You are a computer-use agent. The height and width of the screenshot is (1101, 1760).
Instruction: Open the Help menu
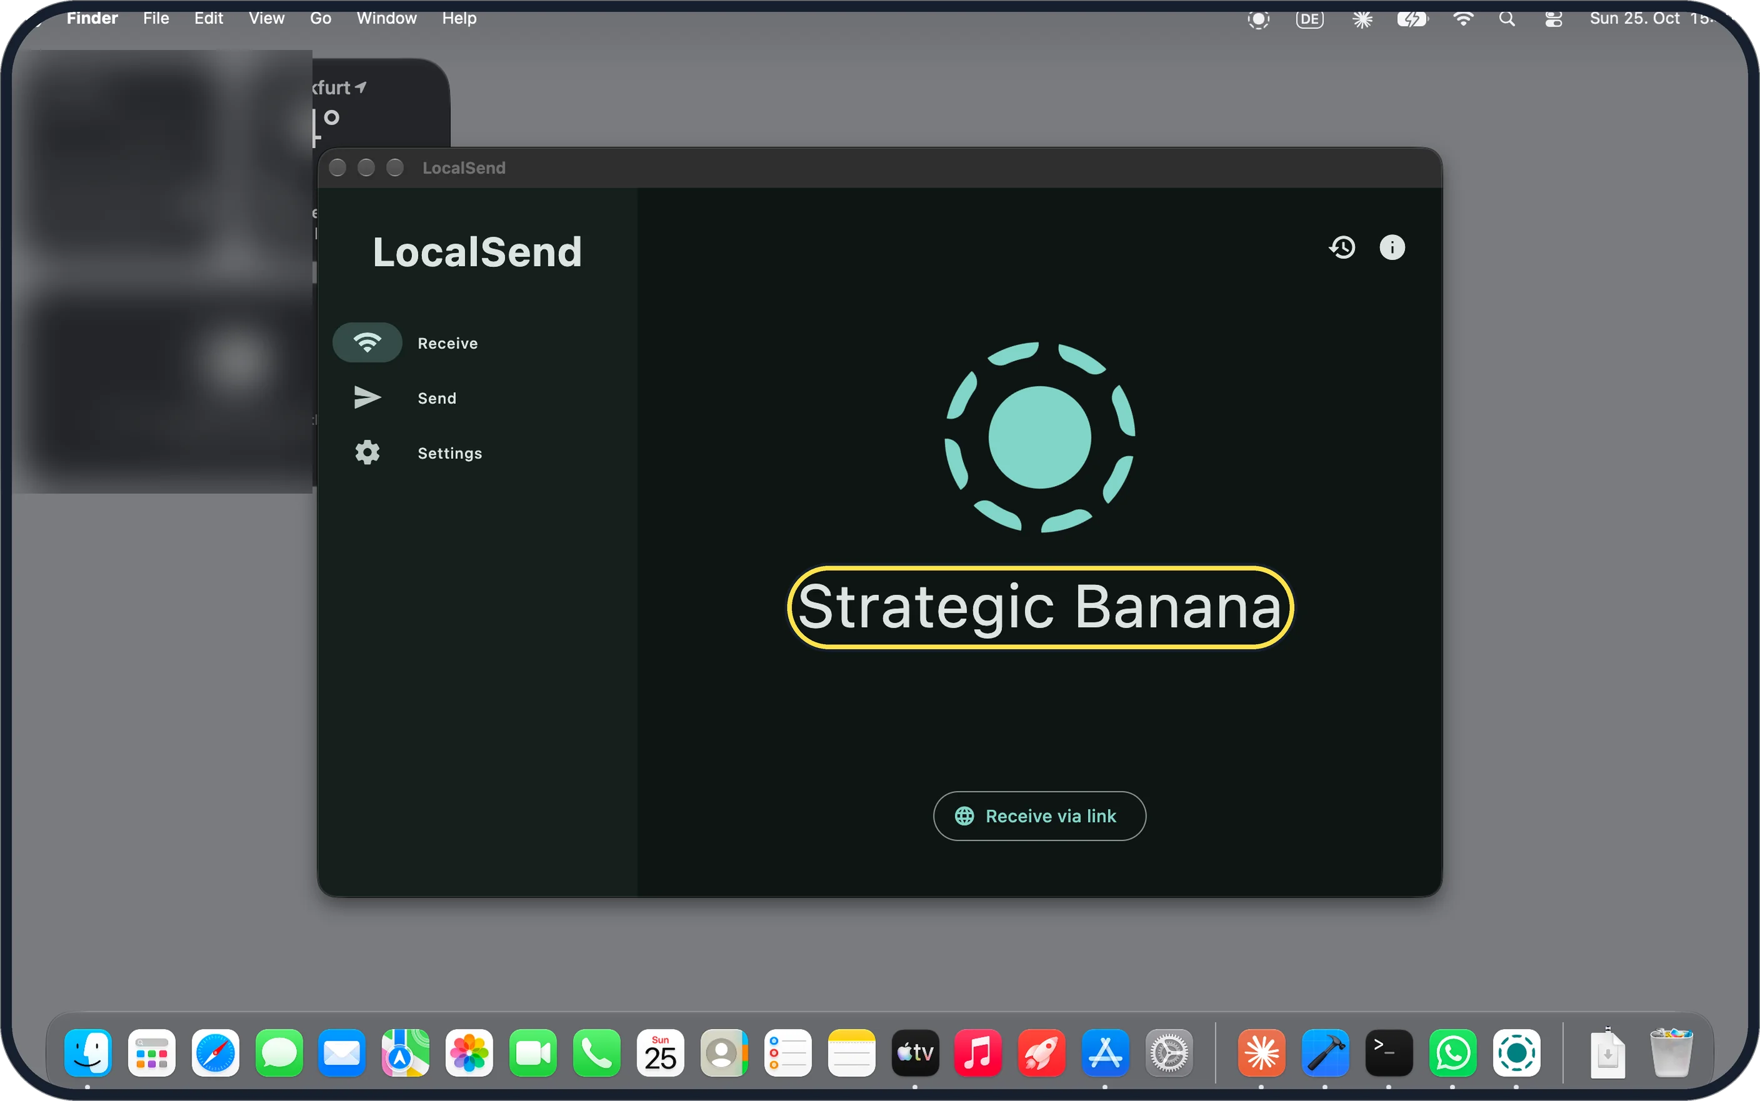(x=459, y=18)
